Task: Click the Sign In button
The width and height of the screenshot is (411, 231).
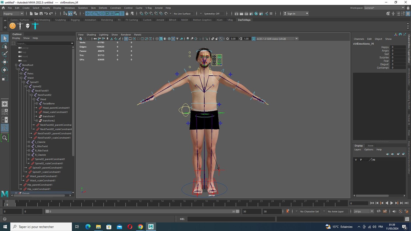Action: click(296, 14)
